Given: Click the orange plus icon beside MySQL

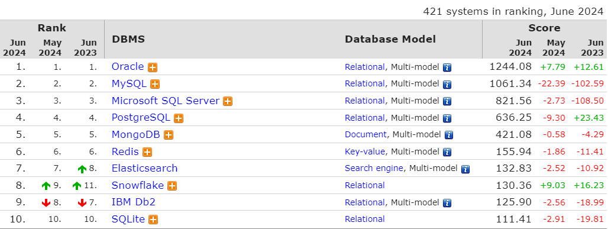Looking at the screenshot, I should pos(155,84).
